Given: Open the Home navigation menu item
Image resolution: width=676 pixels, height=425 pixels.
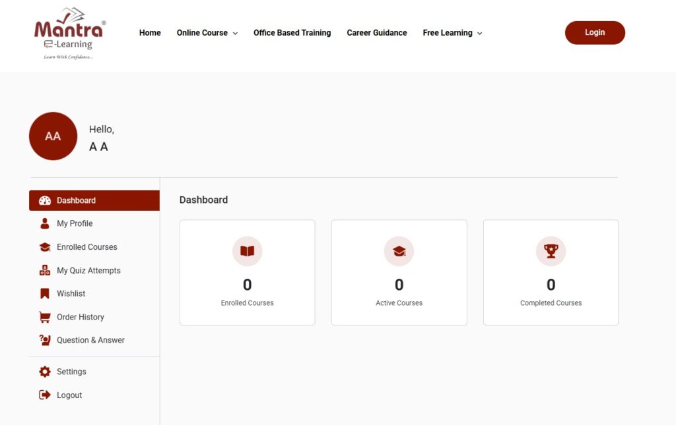Looking at the screenshot, I should point(150,33).
